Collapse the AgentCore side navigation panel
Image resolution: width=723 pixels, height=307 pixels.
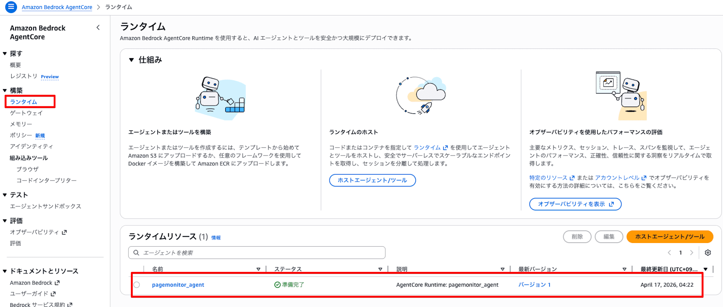point(98,27)
